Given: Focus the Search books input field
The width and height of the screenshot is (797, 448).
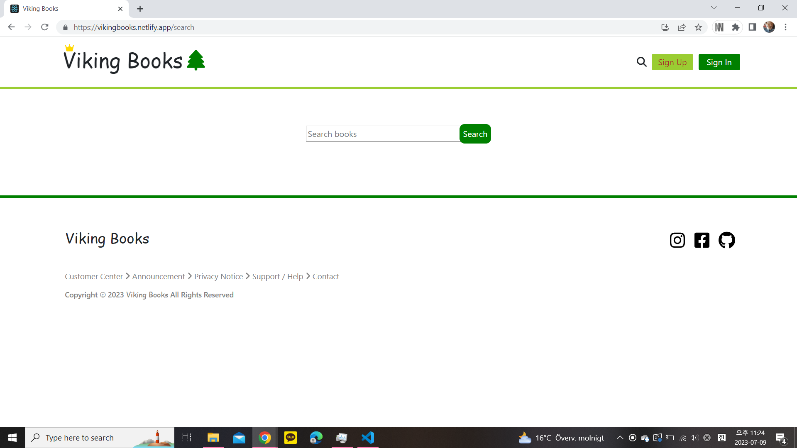Looking at the screenshot, I should 382,134.
